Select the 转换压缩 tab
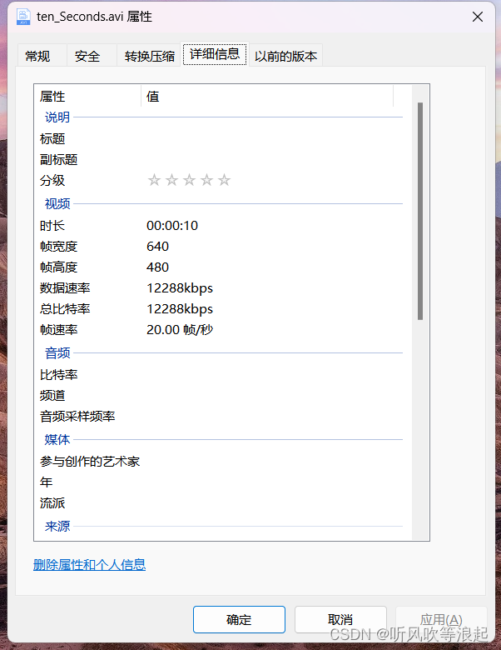 point(150,56)
